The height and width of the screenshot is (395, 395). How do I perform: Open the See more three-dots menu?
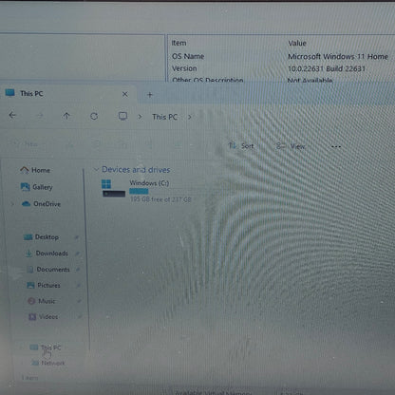point(336,146)
